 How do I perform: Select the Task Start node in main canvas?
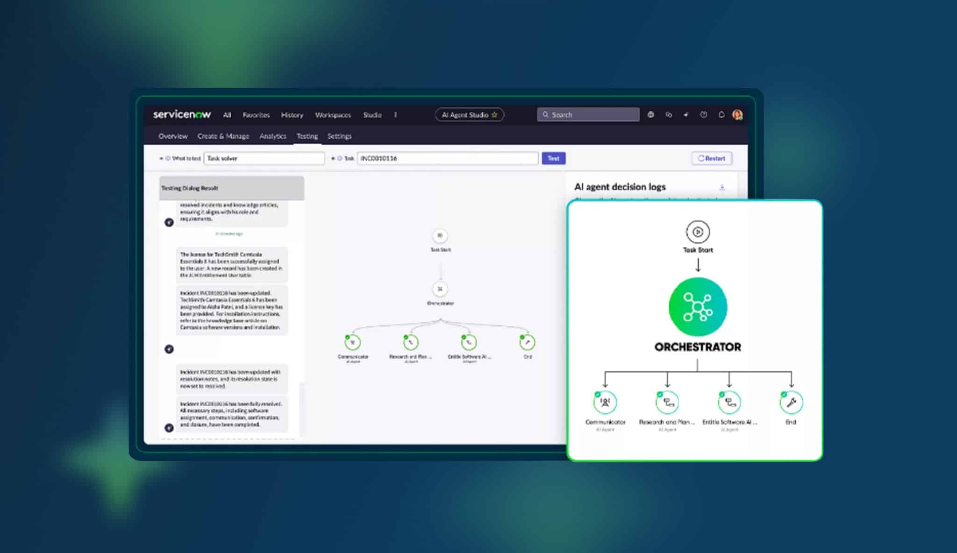pos(440,236)
